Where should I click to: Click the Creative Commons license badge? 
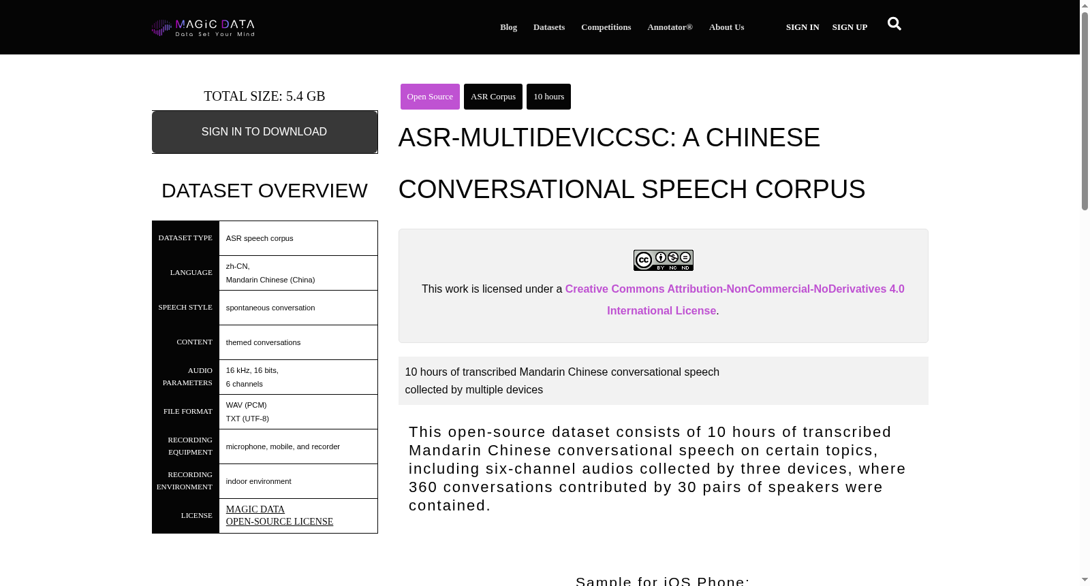coord(664,260)
